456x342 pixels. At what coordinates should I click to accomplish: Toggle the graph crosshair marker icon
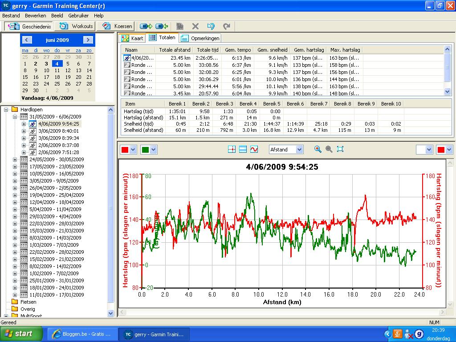coord(232,150)
